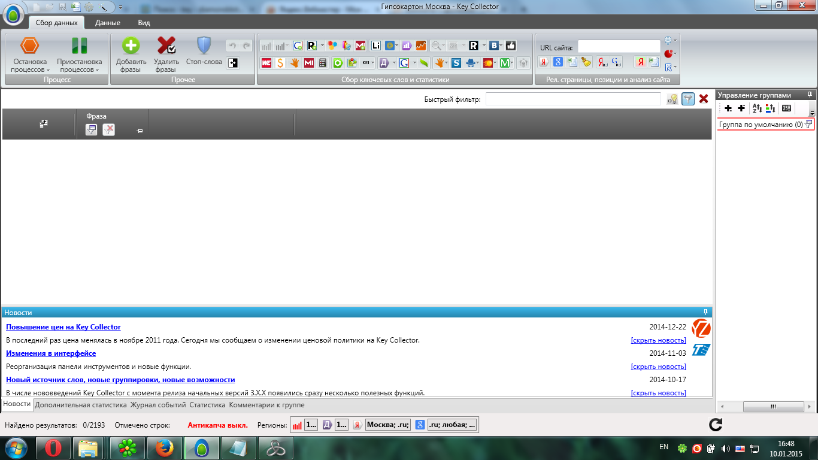Click the green hexagon nut icon

pos(338,62)
